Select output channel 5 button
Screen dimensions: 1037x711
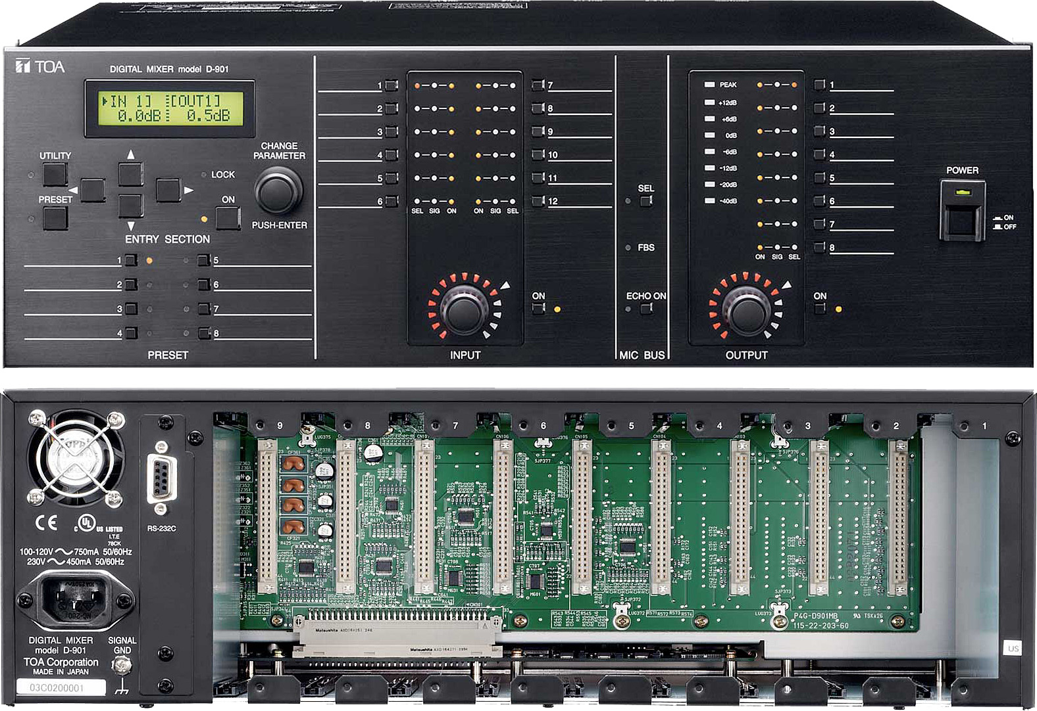click(819, 177)
